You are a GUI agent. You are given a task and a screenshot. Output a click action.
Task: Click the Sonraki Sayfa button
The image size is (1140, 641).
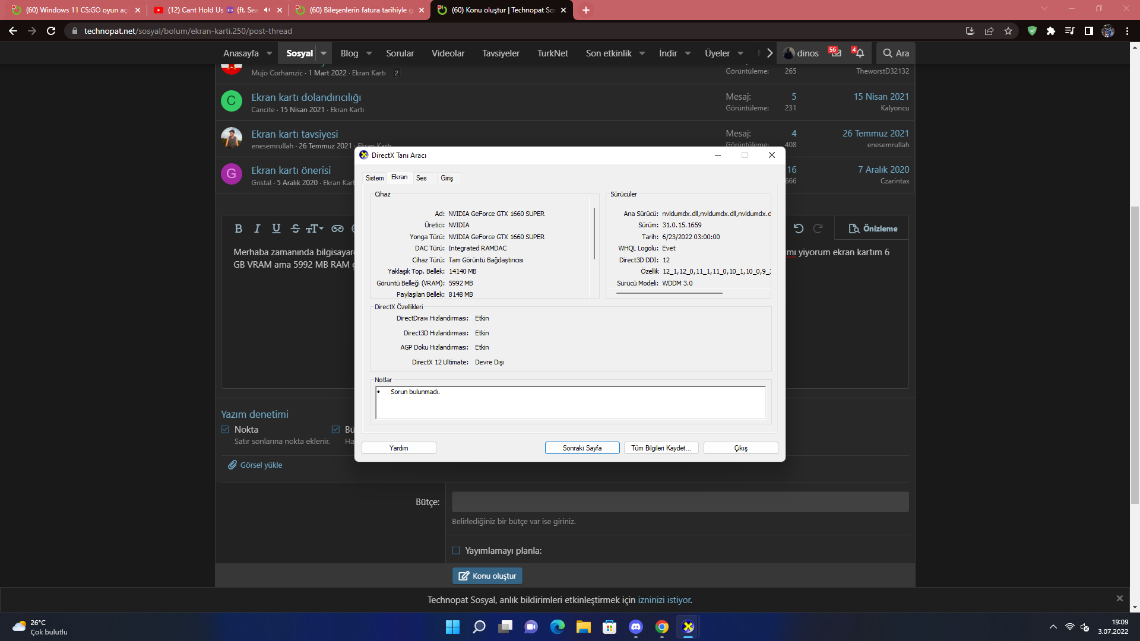tap(582, 448)
